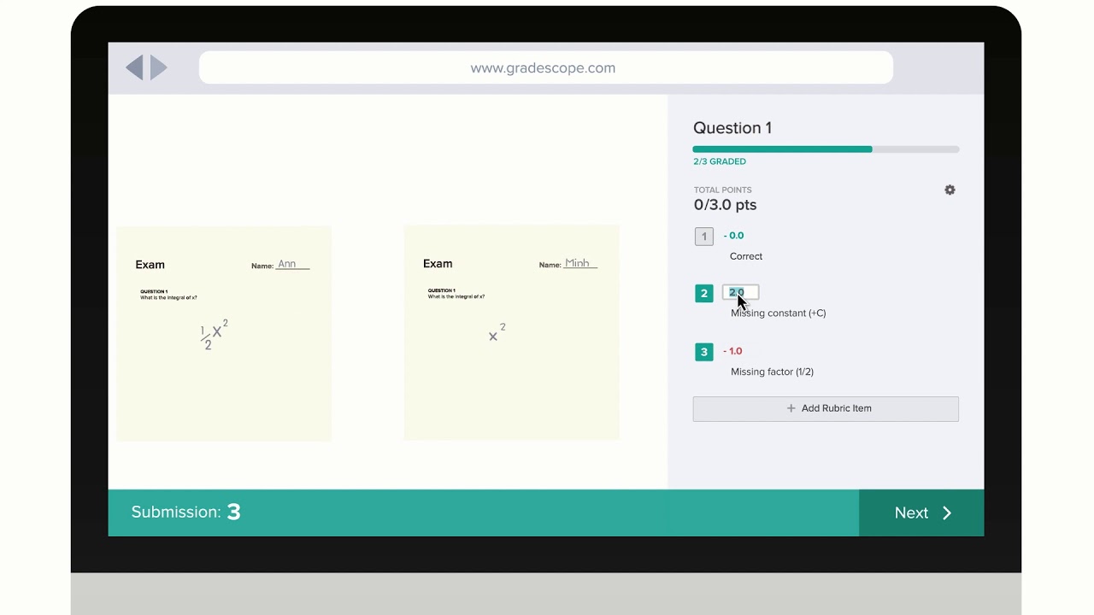Open Minh's exam submission thumbnail

[x=511, y=332]
